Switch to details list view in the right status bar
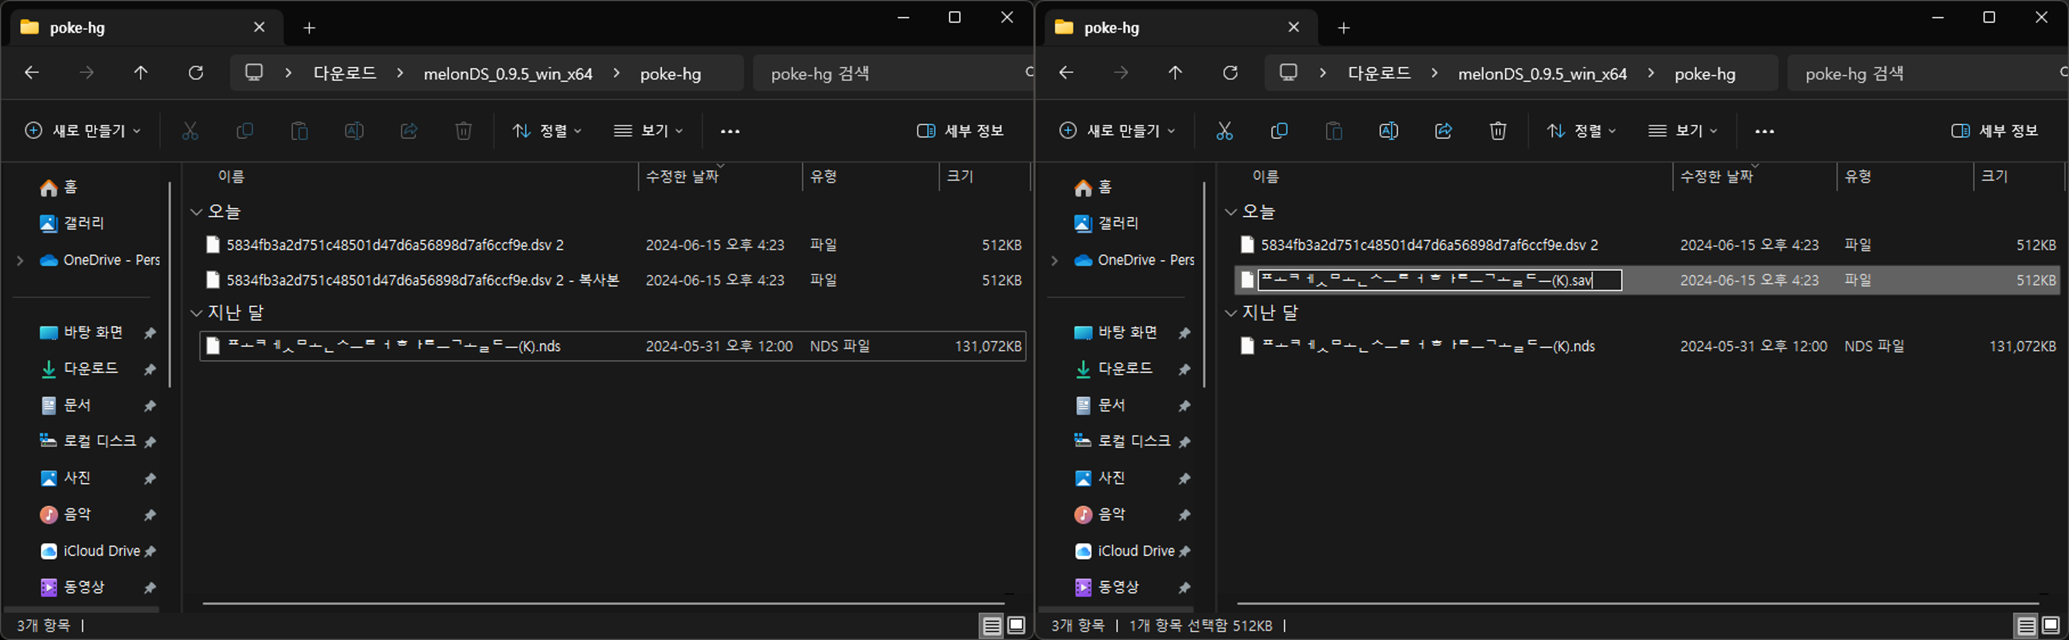Image resolution: width=2069 pixels, height=640 pixels. click(x=2026, y=625)
